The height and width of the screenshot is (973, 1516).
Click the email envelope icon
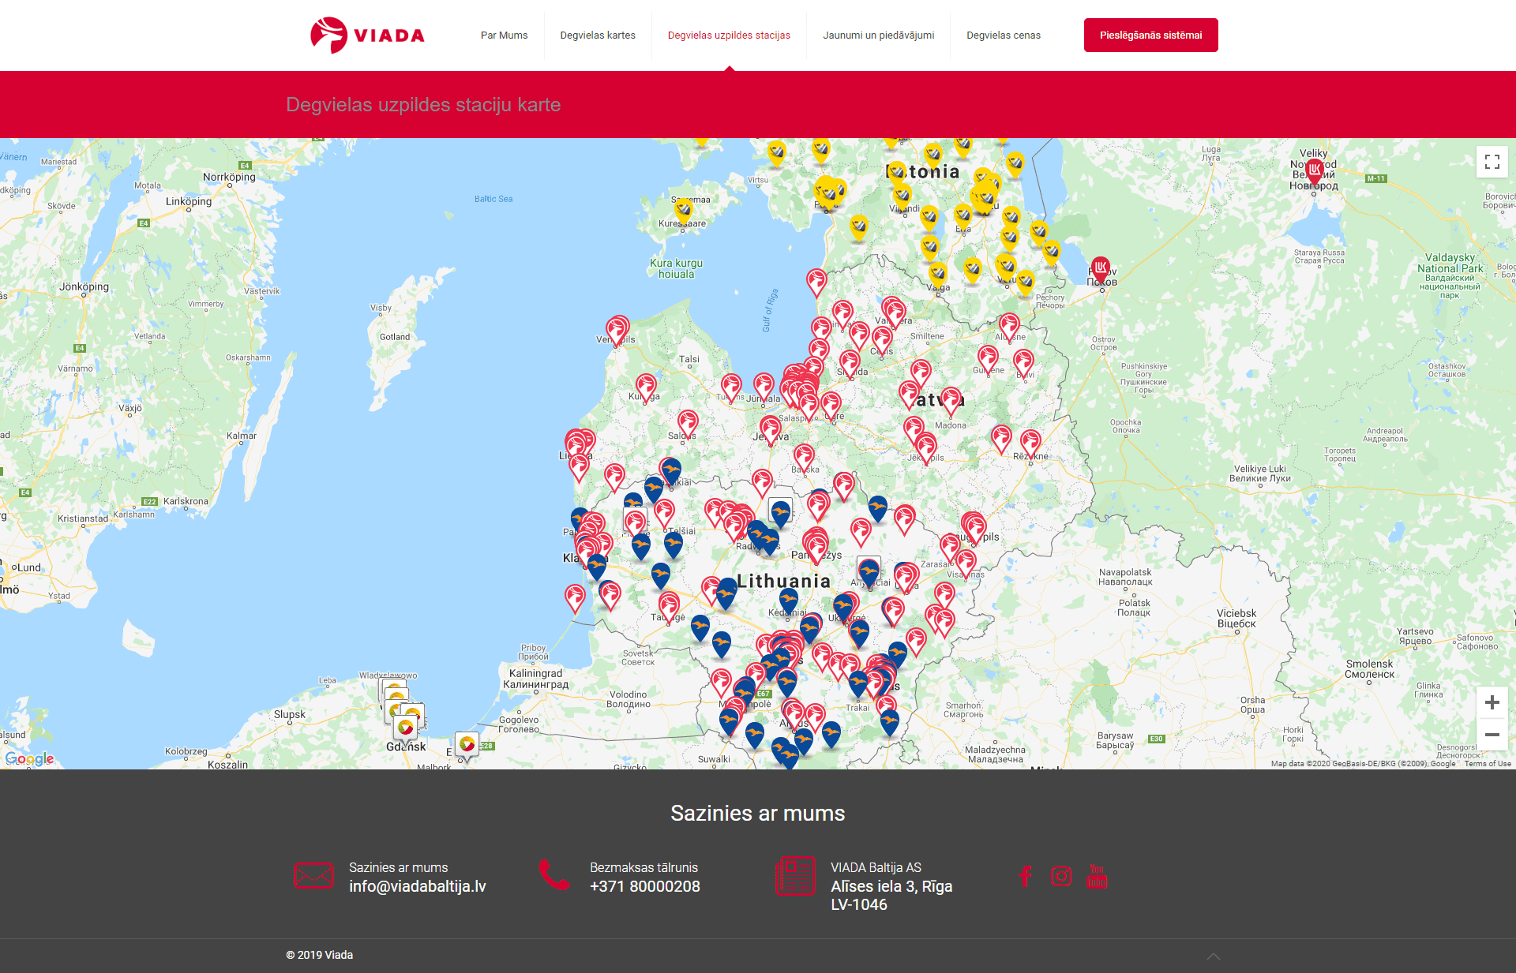313,876
